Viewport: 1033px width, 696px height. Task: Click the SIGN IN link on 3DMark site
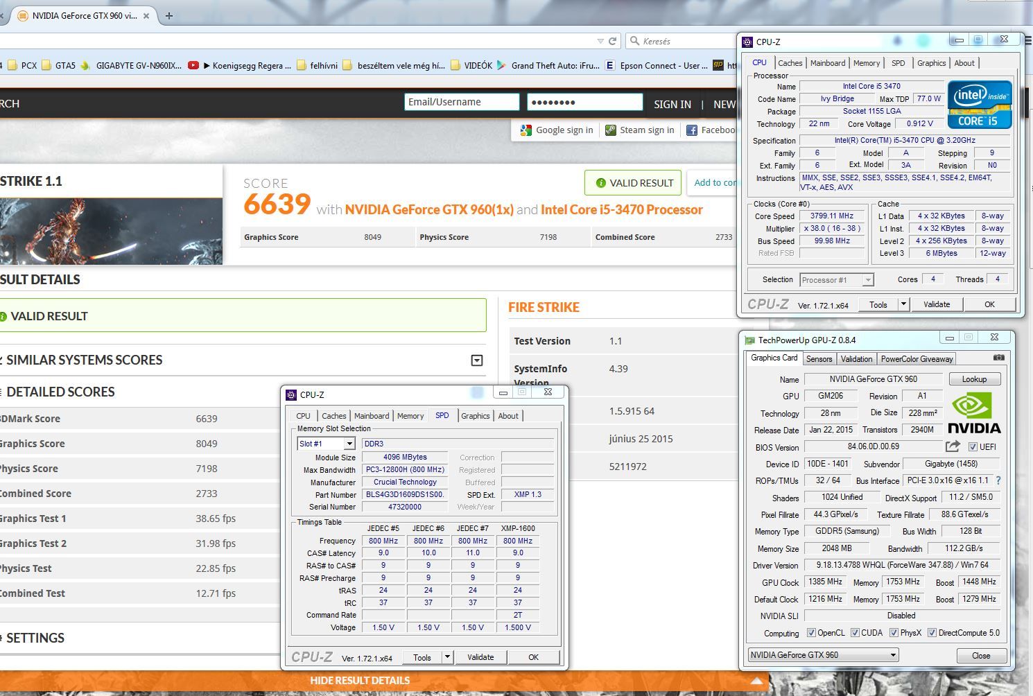pyautogui.click(x=672, y=104)
